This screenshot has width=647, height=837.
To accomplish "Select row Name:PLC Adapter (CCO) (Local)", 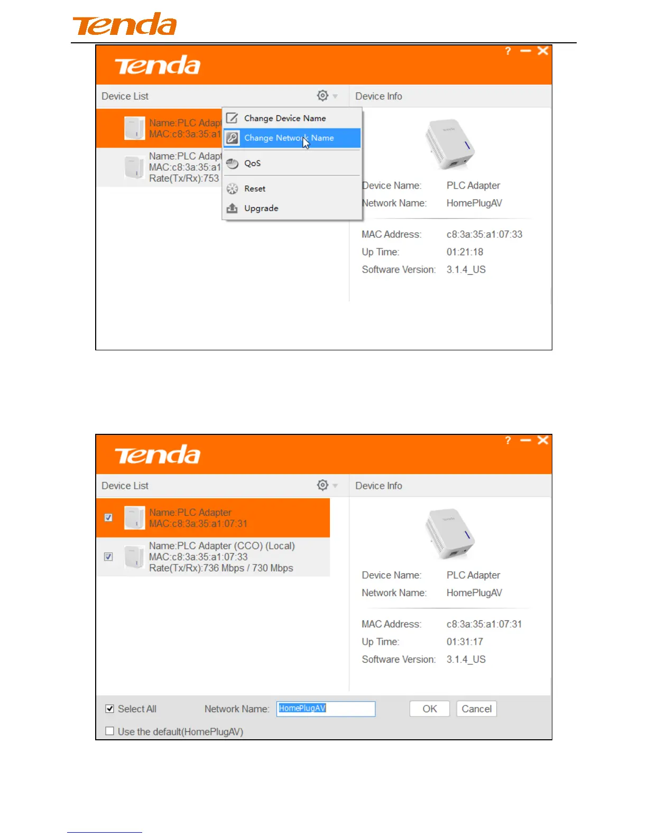I will coord(213,556).
